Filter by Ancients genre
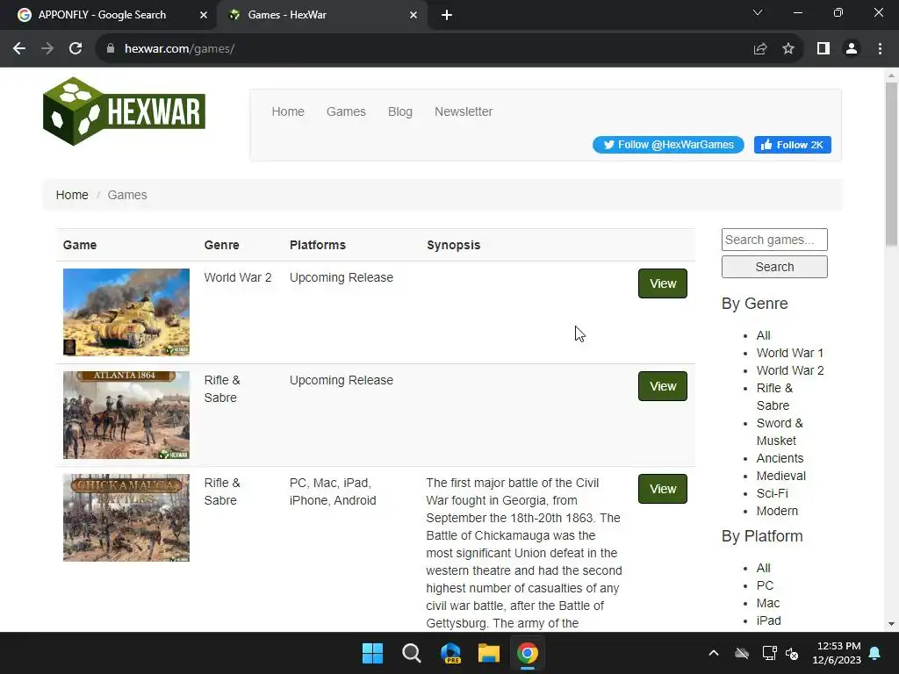Viewport: 899px width, 674px height. click(x=780, y=458)
